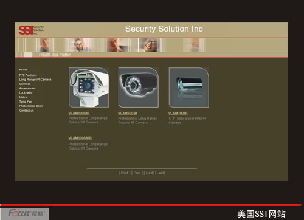
Task: Go to the Last page
Action: point(161,173)
